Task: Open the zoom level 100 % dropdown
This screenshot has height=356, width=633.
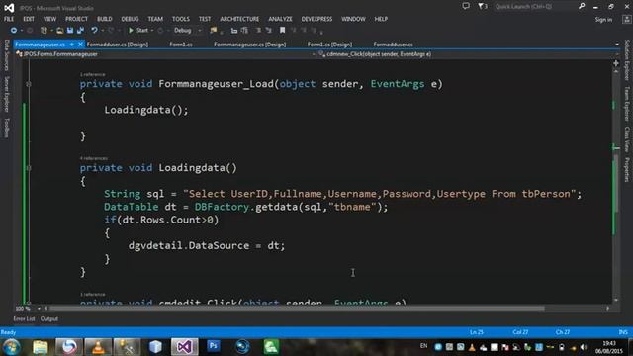Action: pyautogui.click(x=39, y=309)
